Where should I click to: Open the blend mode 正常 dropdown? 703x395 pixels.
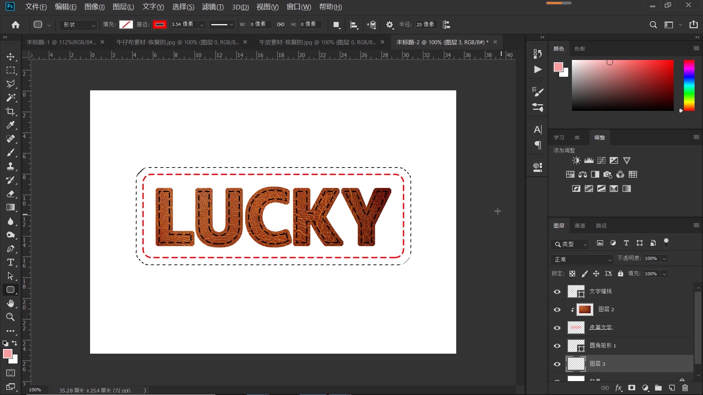coord(581,259)
